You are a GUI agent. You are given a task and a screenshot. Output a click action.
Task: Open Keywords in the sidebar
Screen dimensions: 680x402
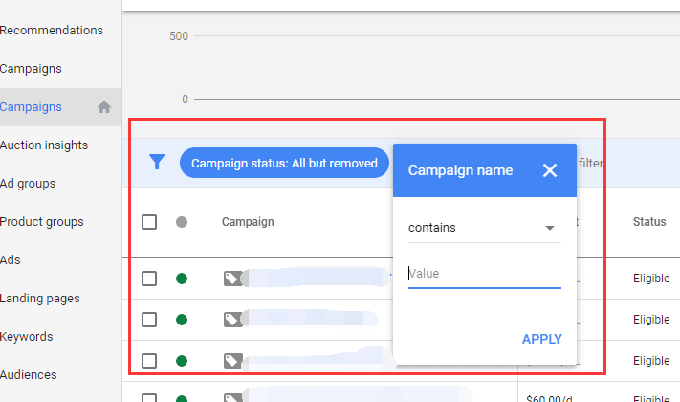pos(26,337)
